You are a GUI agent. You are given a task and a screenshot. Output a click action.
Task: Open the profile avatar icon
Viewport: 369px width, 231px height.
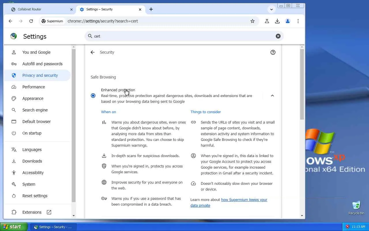tap(288, 21)
